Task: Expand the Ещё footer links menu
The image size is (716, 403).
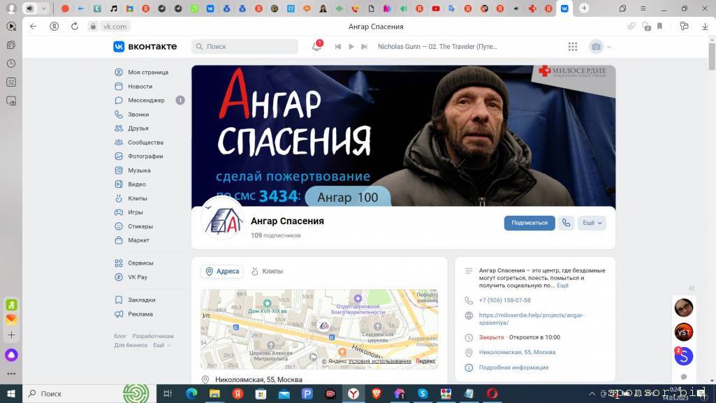Action: [161, 345]
